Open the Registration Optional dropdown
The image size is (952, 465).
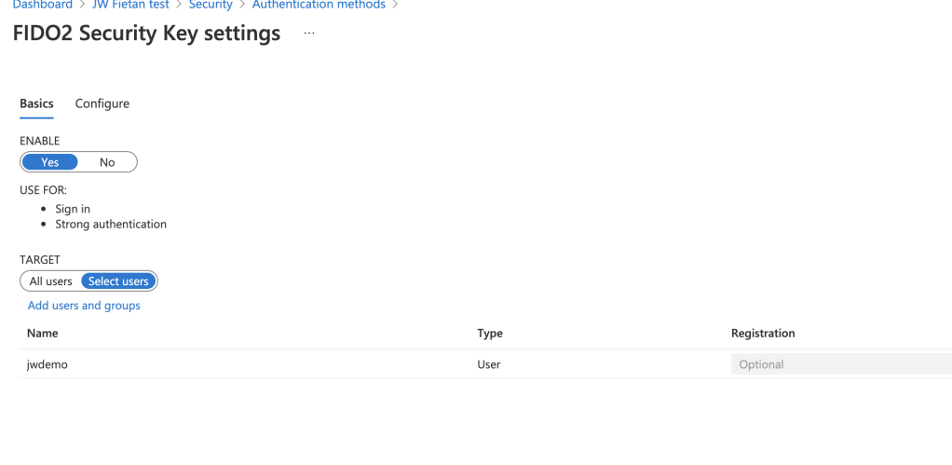point(840,364)
